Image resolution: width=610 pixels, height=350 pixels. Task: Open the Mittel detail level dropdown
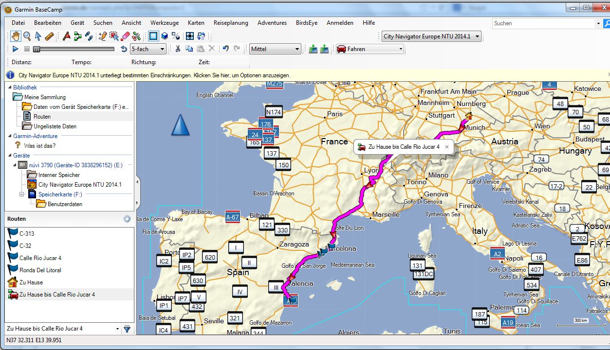[276, 49]
